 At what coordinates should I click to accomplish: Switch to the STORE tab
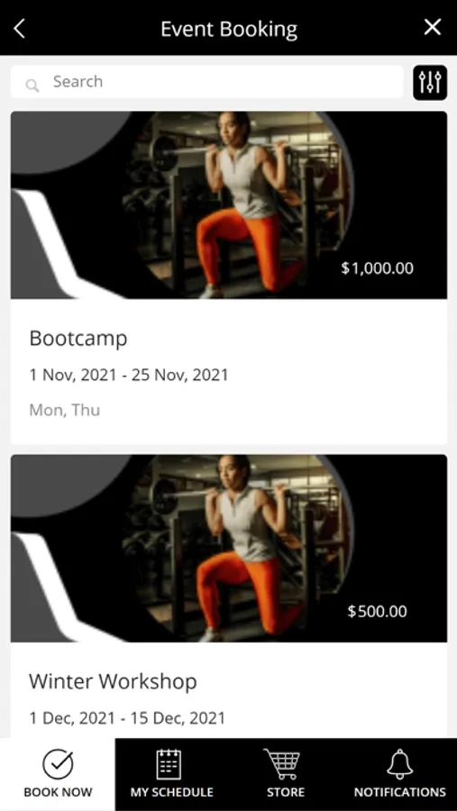[286, 774]
